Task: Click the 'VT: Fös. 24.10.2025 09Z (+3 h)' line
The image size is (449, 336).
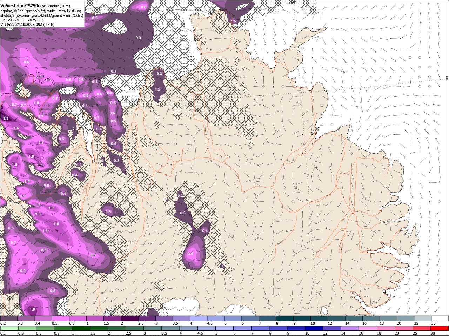Action: [x=27, y=25]
